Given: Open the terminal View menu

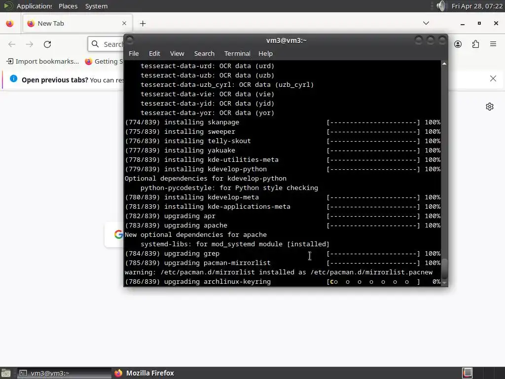Looking at the screenshot, I should coord(177,53).
